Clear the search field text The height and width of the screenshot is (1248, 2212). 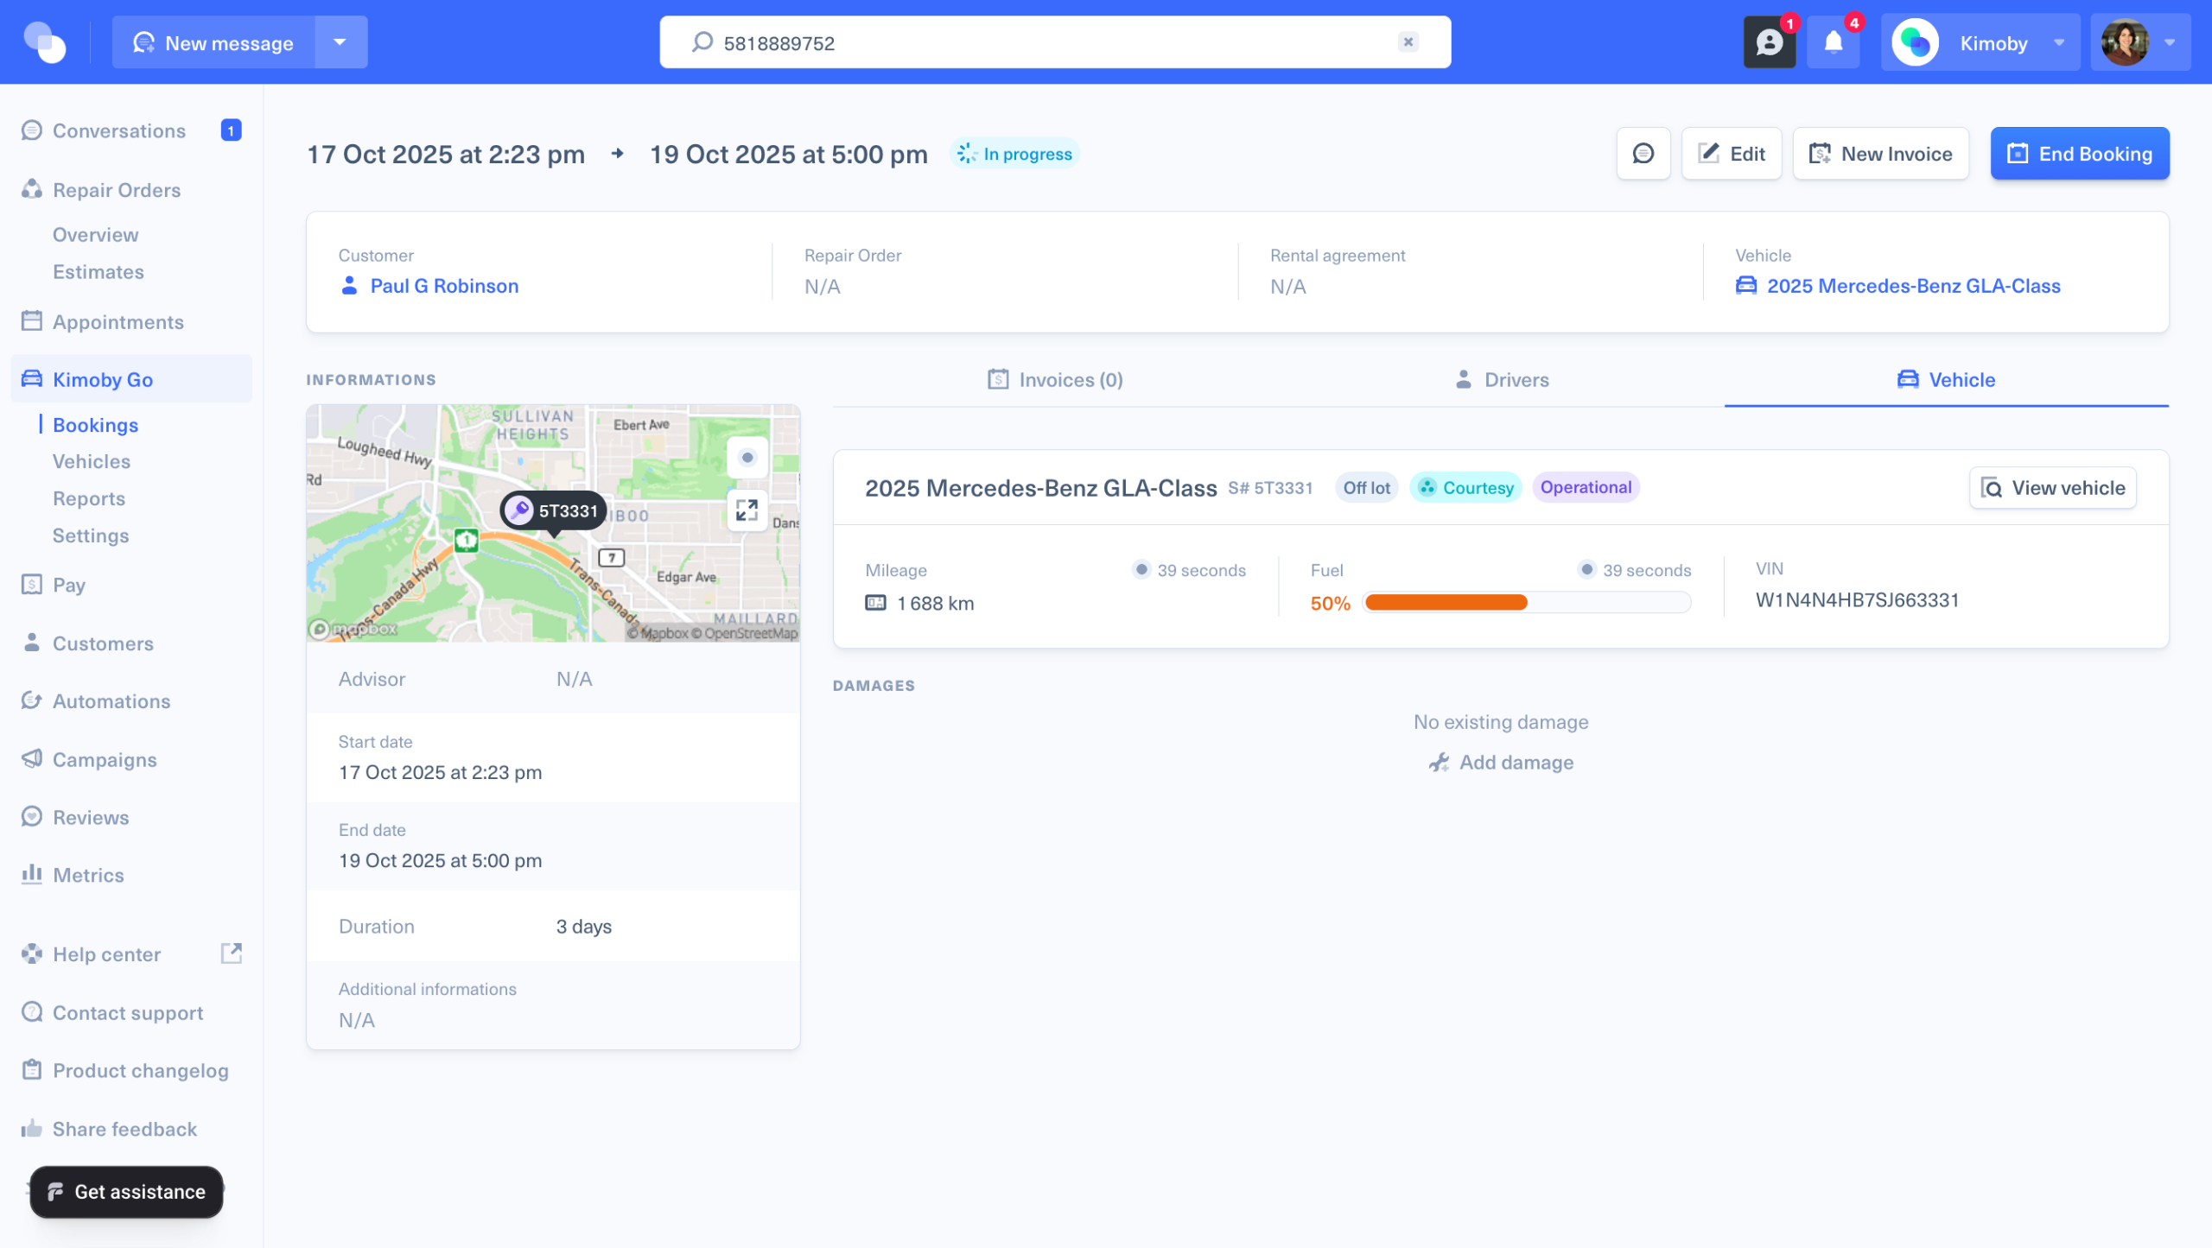(x=1408, y=42)
